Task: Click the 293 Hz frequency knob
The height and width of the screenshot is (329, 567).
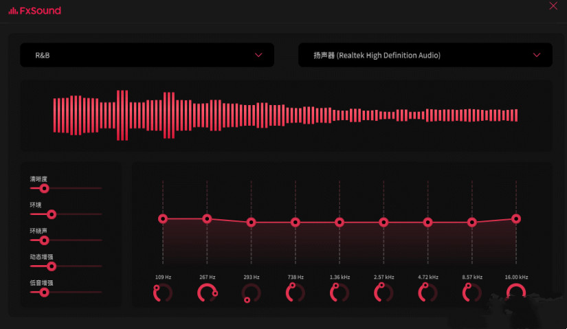Action: click(251, 293)
